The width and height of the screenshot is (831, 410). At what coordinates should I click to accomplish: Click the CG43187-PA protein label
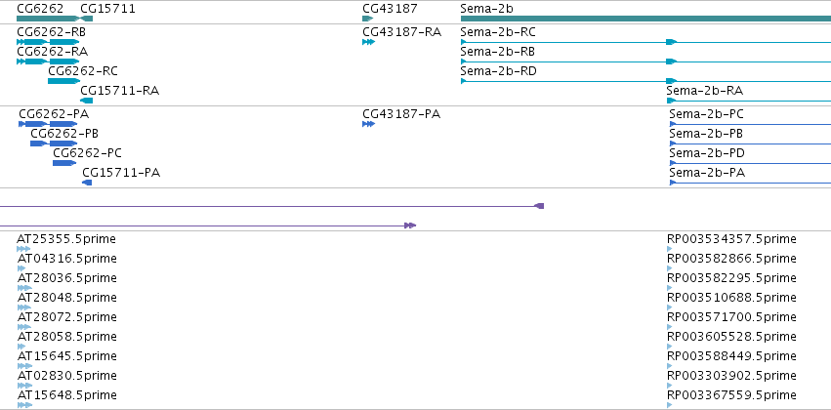point(401,114)
